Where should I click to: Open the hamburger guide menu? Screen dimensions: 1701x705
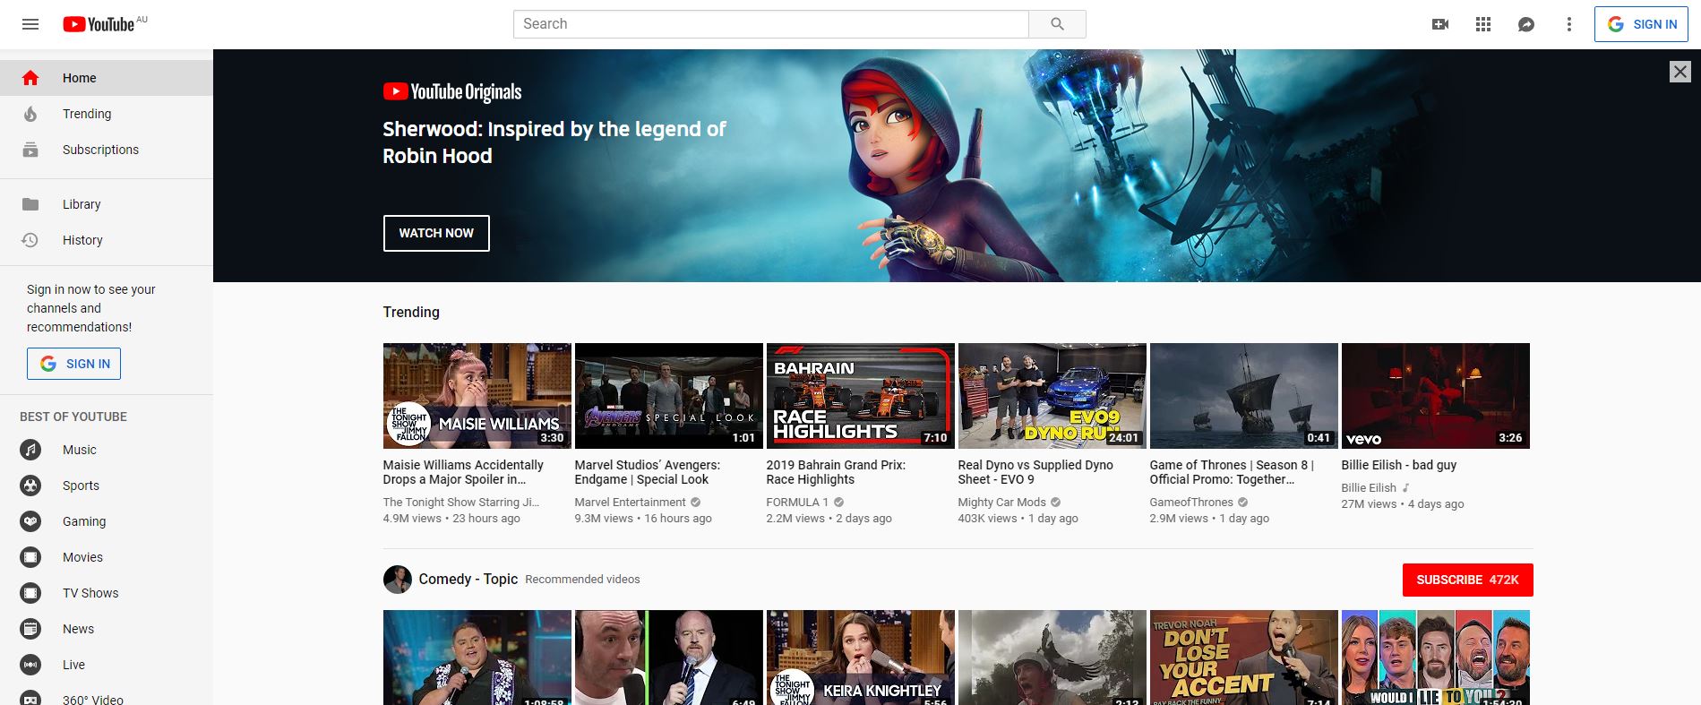(30, 24)
